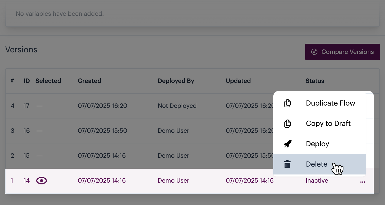Click the Copy to Draft icon
This screenshot has width=385, height=205.
coord(287,124)
